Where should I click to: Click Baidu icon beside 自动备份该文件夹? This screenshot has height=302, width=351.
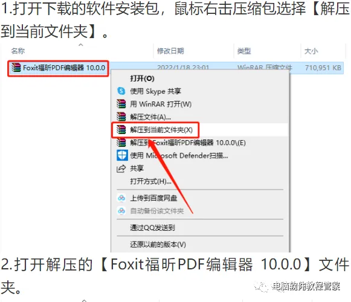coord(121,211)
